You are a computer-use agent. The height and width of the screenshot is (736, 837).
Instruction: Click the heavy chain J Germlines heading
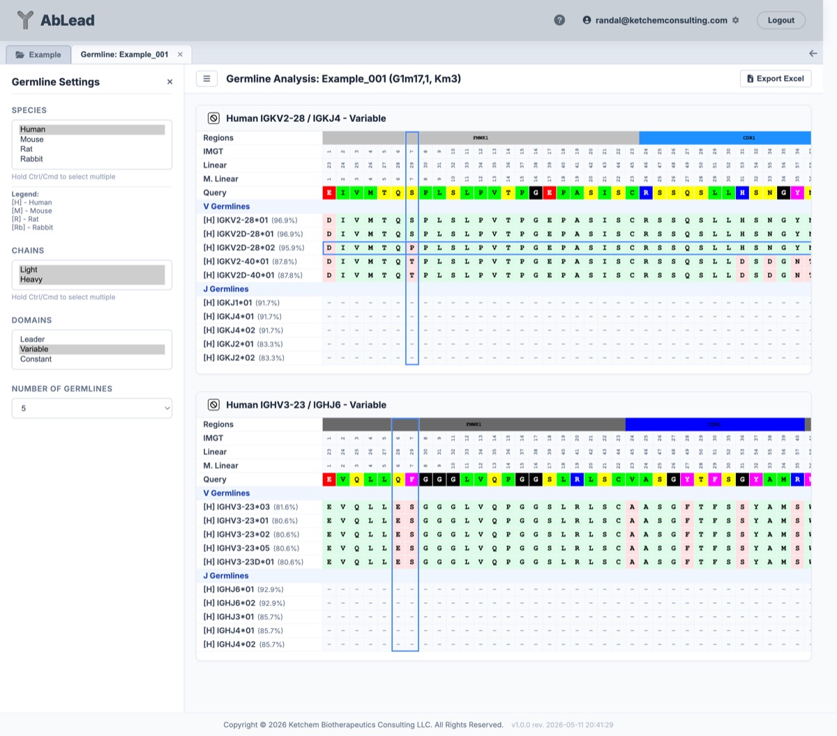click(x=226, y=576)
